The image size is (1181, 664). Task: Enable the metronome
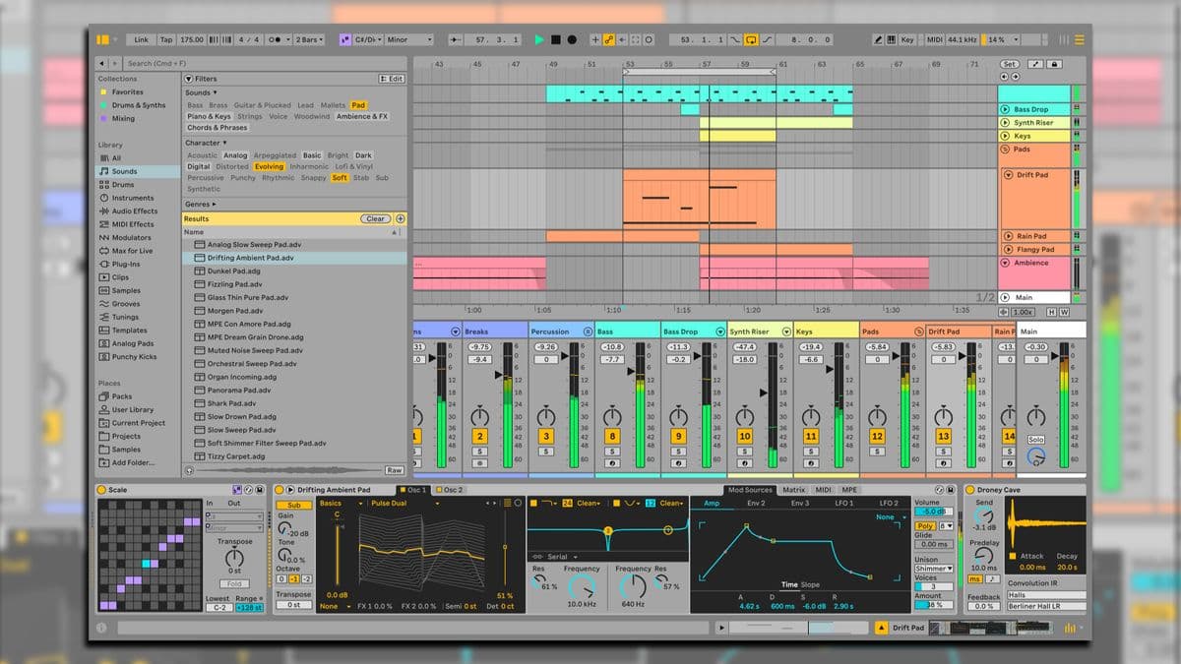274,39
